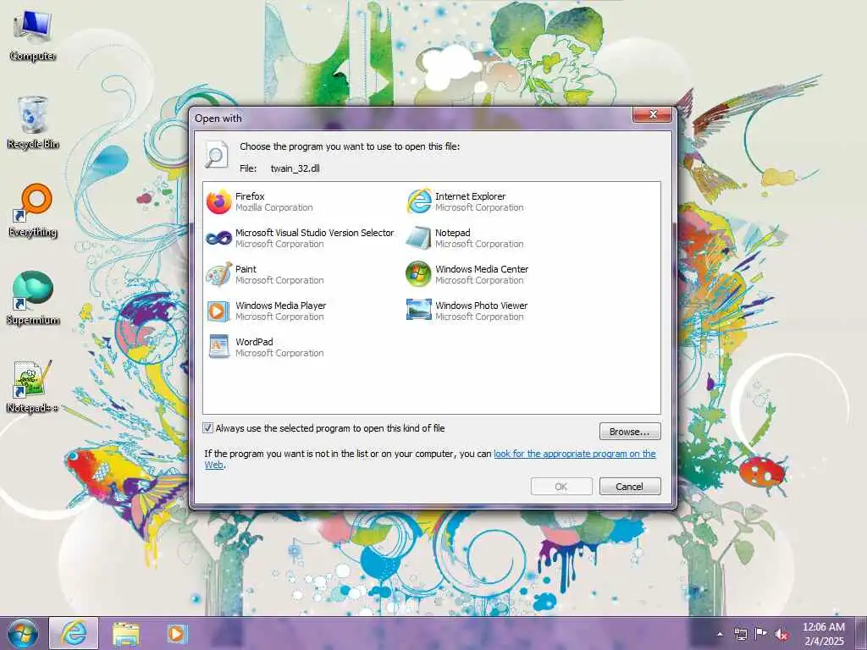Click the Cancel button
867x650 pixels.
tap(630, 487)
